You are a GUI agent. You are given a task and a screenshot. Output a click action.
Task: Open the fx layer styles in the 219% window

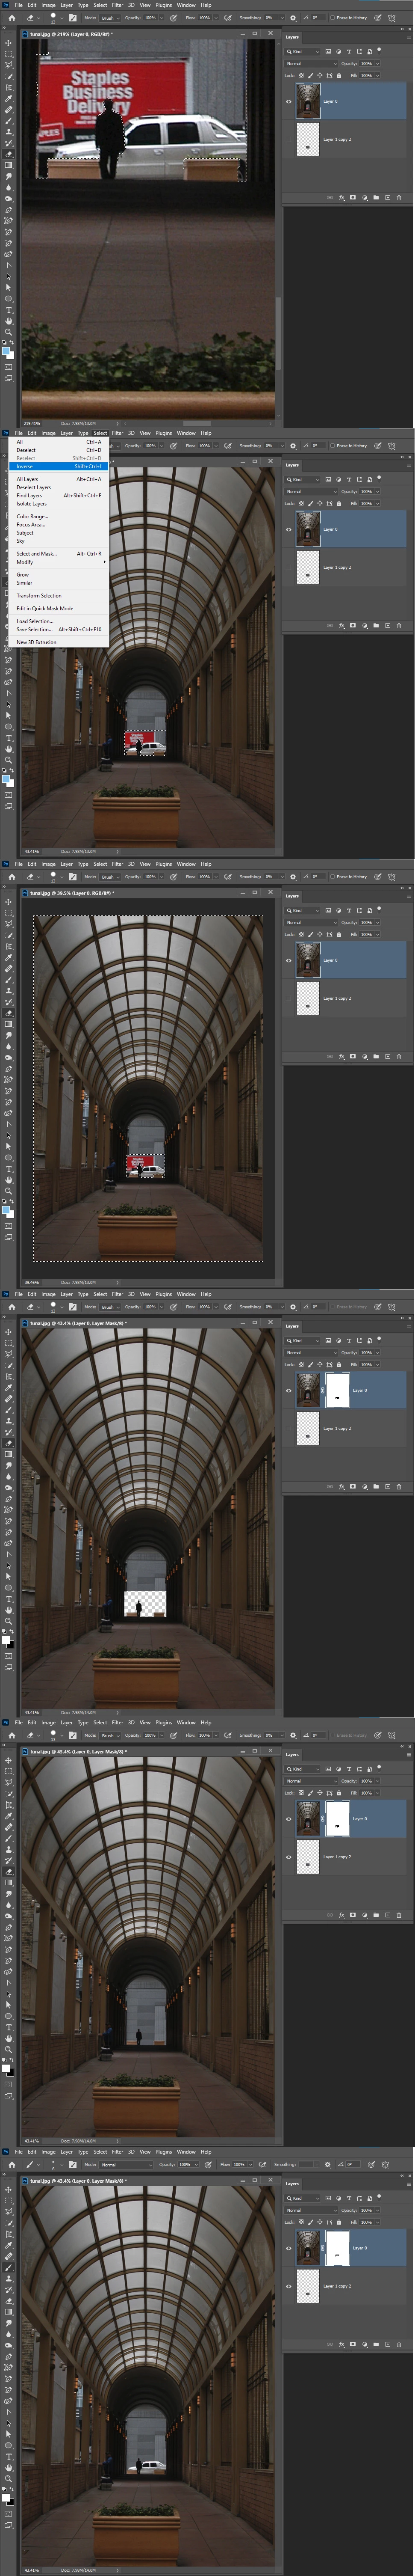[341, 198]
